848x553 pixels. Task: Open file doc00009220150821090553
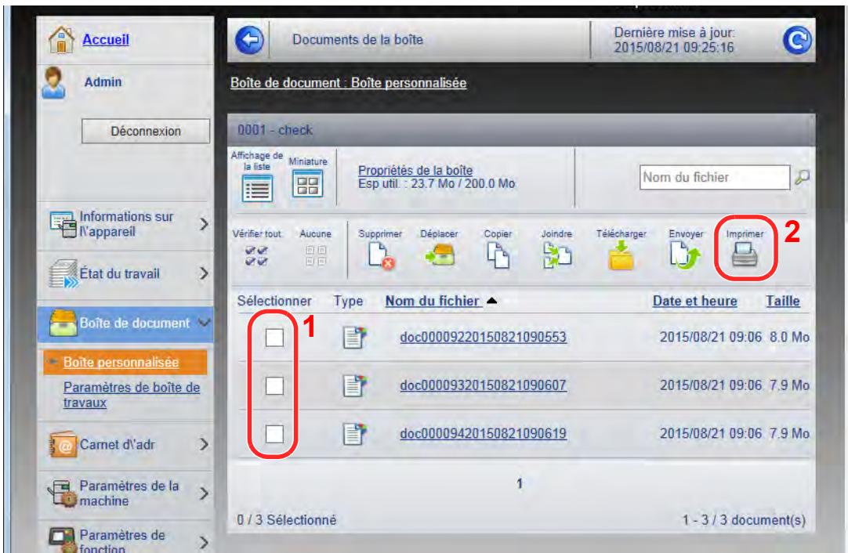tap(483, 337)
